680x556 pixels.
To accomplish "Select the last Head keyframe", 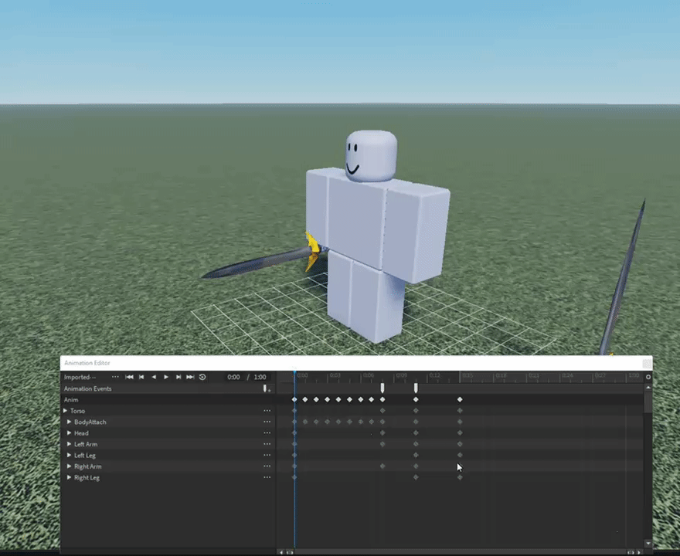I will point(460,433).
